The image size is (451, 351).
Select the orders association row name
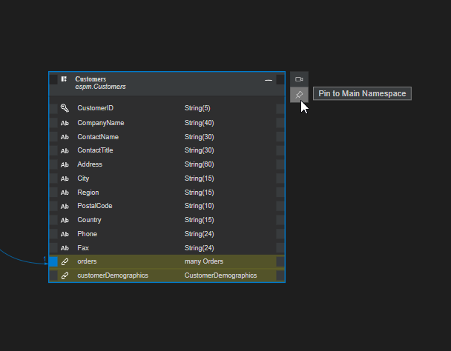[x=87, y=261]
